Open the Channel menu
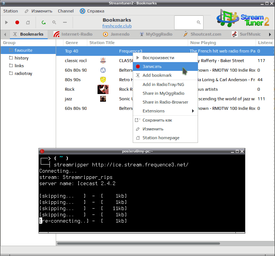This screenshot has width=275, height=256. (66, 11)
